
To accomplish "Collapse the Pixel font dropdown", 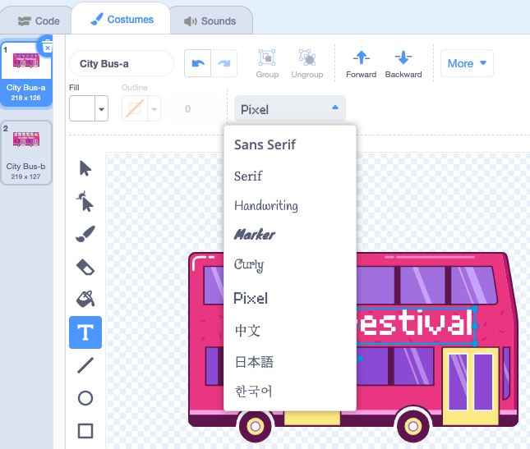I will [290, 108].
